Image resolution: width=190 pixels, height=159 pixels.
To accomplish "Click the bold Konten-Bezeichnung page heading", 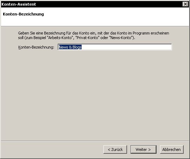I will pyautogui.click(x=23, y=14).
